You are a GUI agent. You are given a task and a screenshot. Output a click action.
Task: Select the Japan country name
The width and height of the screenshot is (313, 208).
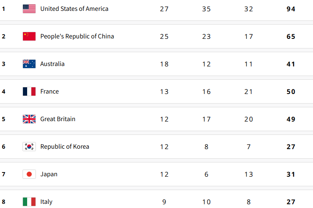point(49,174)
